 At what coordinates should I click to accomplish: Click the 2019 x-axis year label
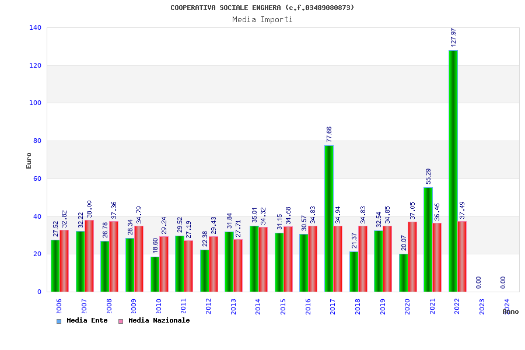pyautogui.click(x=382, y=306)
